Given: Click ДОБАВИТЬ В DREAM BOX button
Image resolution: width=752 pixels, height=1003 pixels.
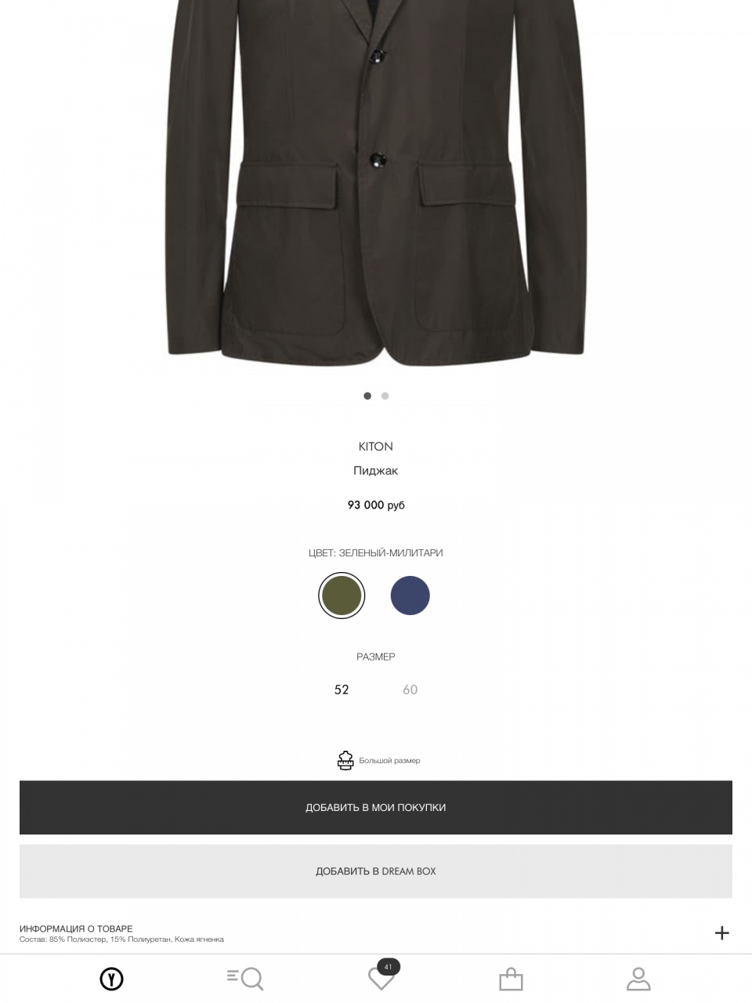Looking at the screenshot, I should [x=376, y=871].
